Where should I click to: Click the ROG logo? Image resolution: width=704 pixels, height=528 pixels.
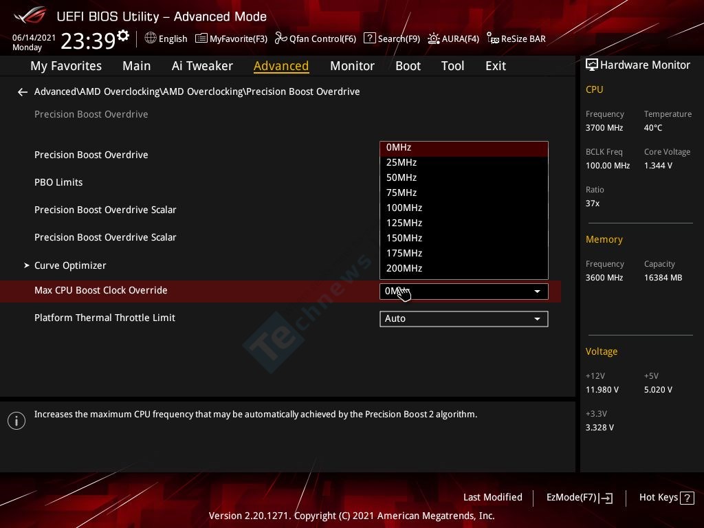coord(30,15)
